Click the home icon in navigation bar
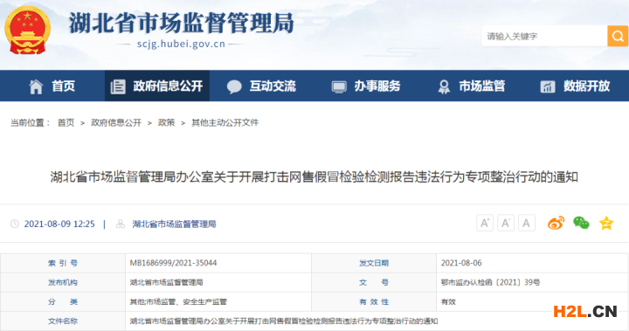The width and height of the screenshot is (629, 331). 36,86
